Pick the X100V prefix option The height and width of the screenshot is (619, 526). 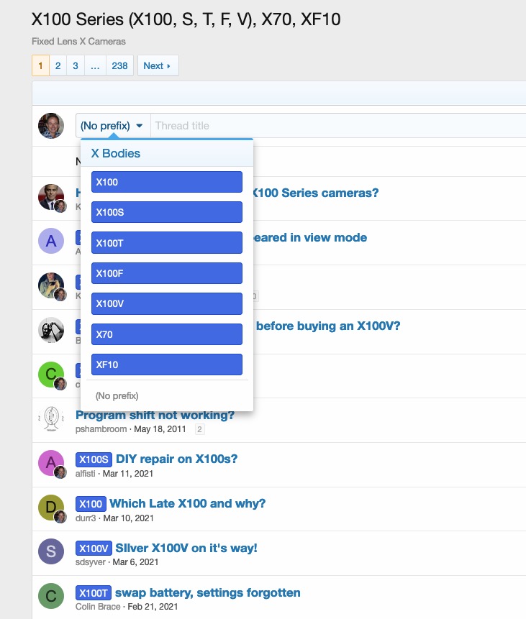click(x=167, y=303)
